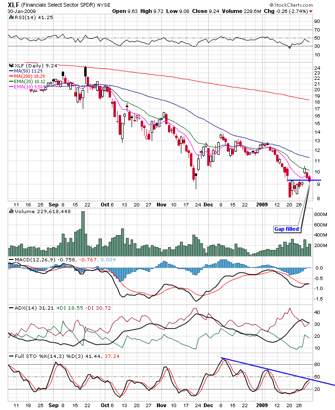Click the RSI(14) 41.25 label
This screenshot has width=335, height=410.
[34, 17]
